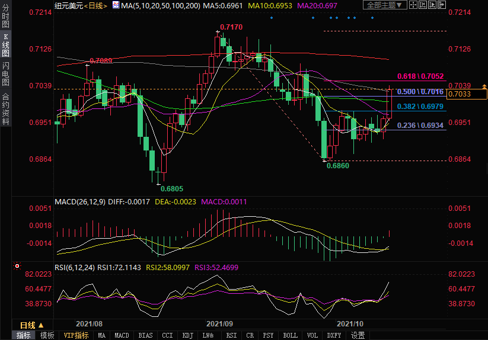Choose the KDJ indicator button

pyautogui.click(x=188, y=335)
